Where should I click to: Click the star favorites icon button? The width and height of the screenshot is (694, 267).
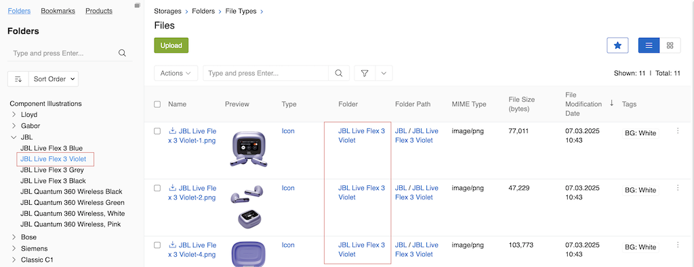tap(617, 45)
